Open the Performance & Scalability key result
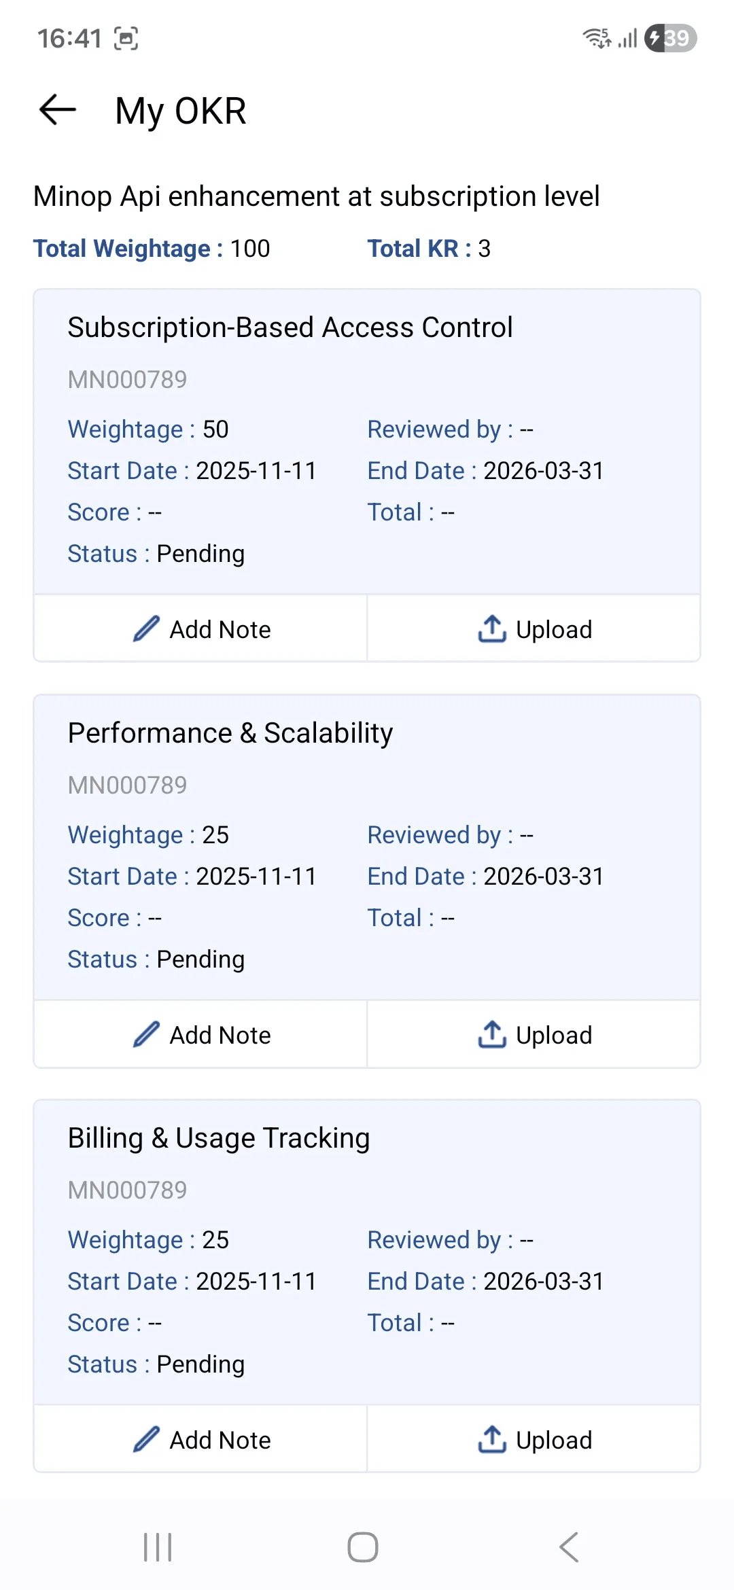Viewport: 734px width, 1590px height. [230, 733]
